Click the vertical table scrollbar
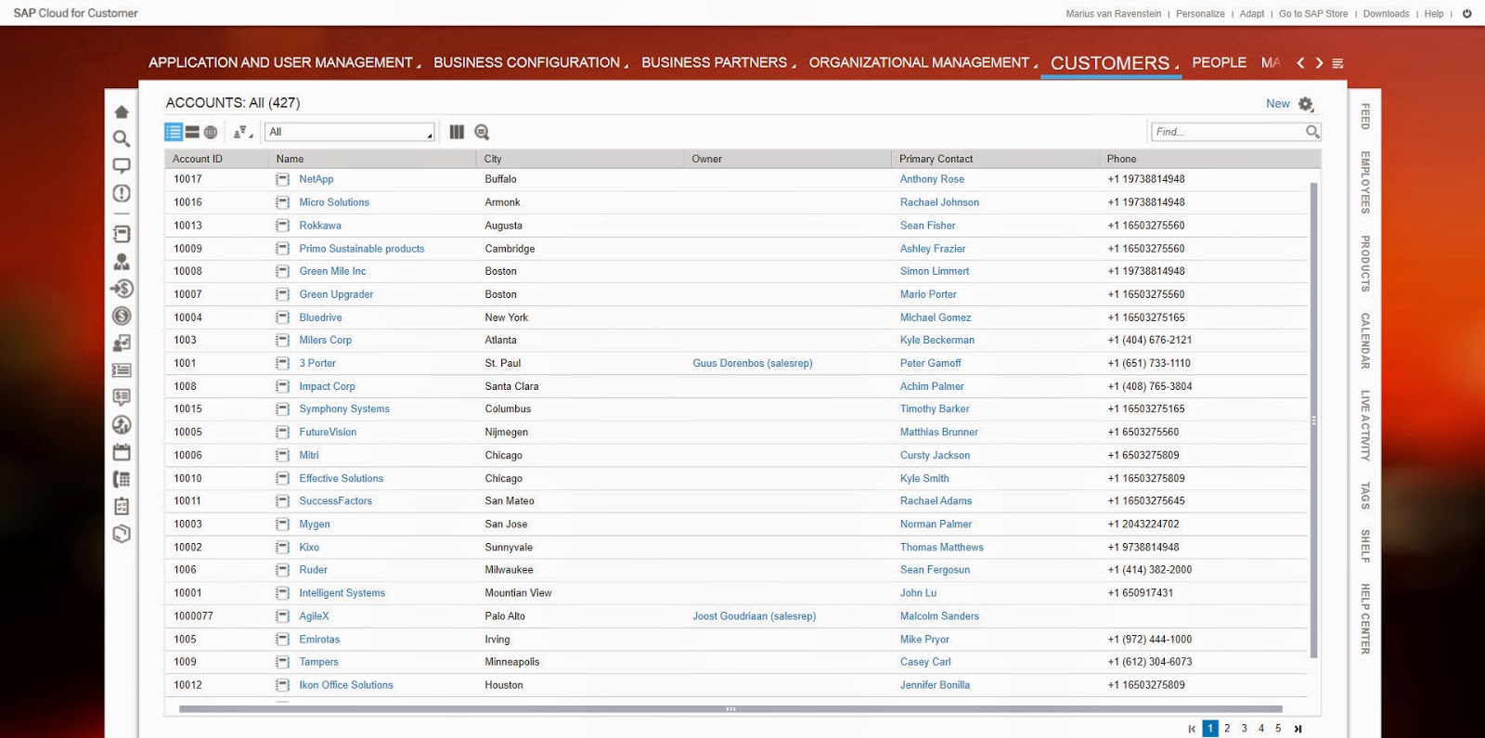The image size is (1485, 738). 1313,420
